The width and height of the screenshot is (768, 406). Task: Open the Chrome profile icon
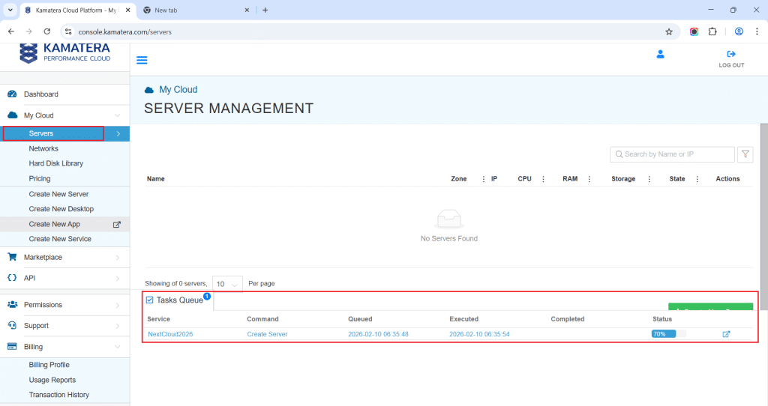tap(739, 31)
